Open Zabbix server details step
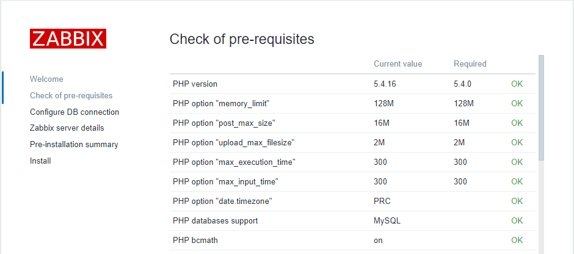 (67, 128)
